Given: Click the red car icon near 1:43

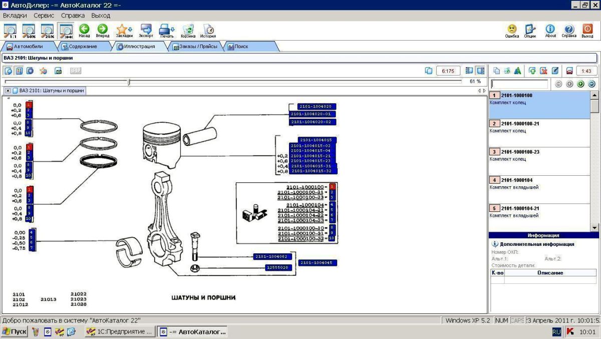Looking at the screenshot, I should pos(569,71).
